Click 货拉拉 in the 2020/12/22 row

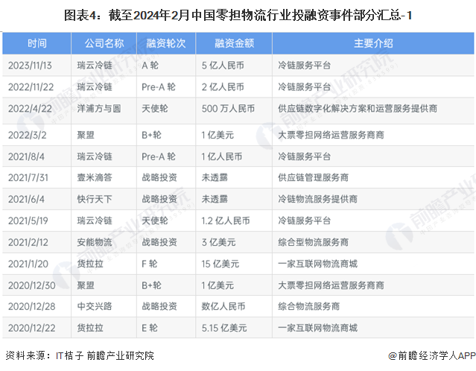coord(90,328)
